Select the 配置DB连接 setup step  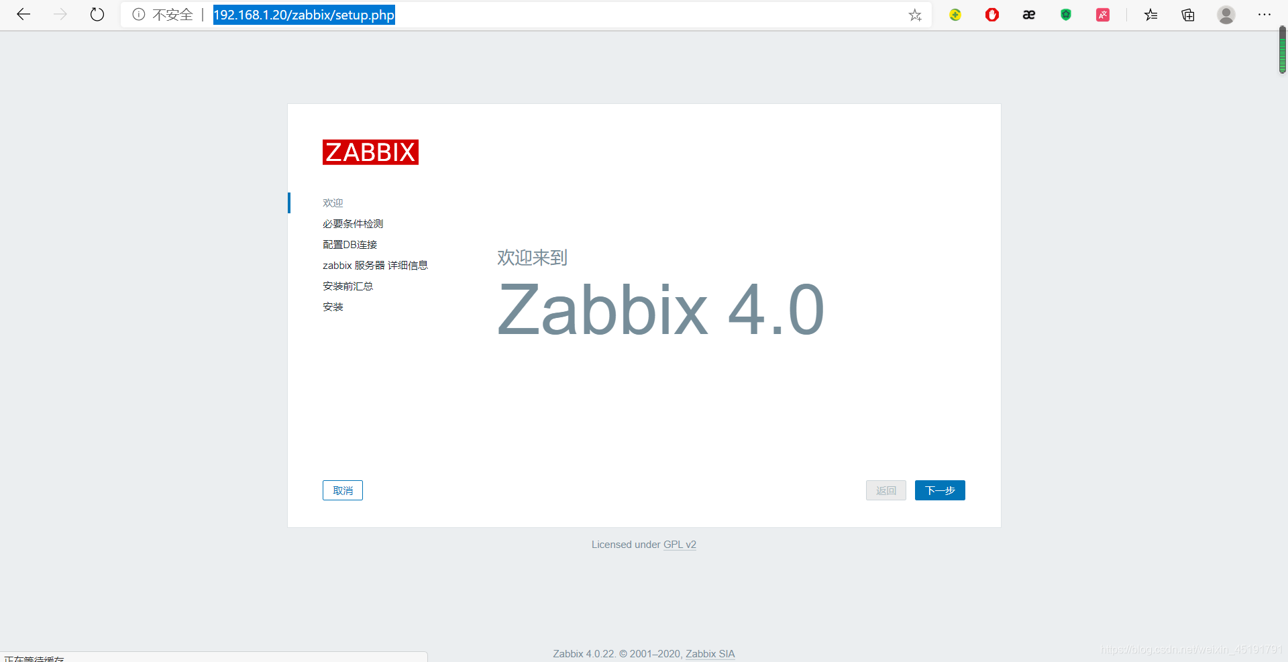pos(350,244)
